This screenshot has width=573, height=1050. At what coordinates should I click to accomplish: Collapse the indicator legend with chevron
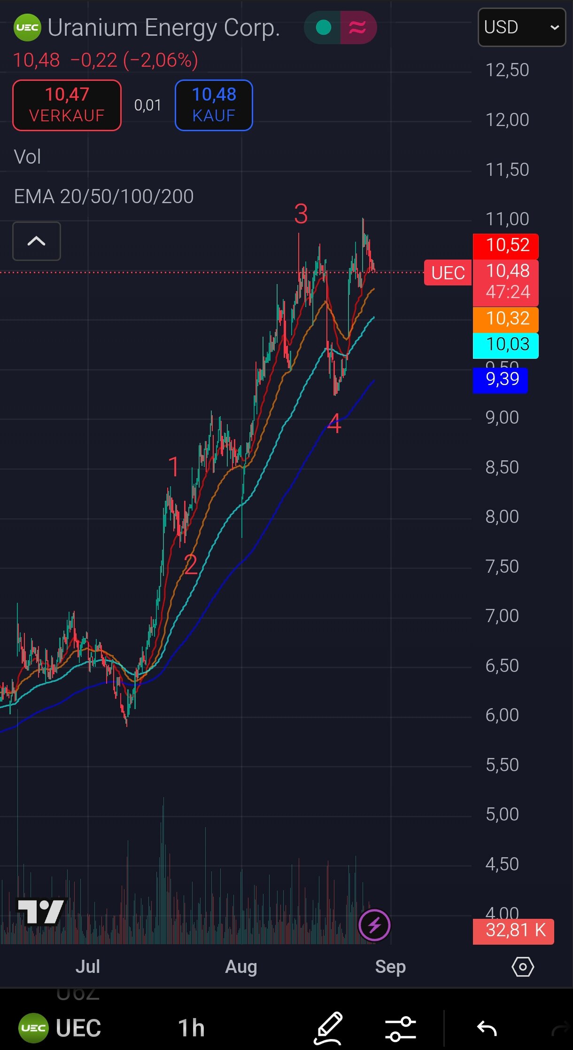[37, 241]
